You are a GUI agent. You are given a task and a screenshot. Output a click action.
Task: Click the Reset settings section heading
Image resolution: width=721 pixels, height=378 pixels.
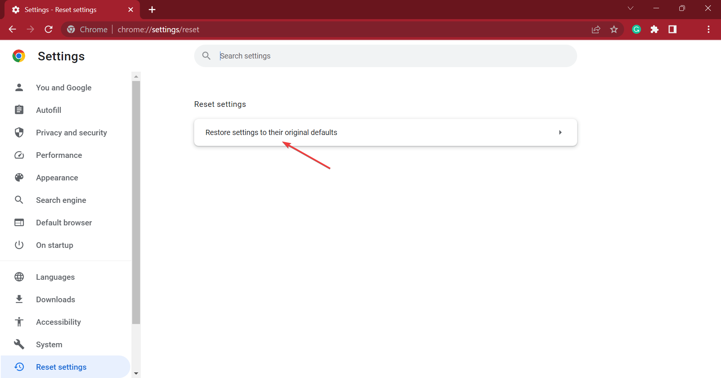coord(220,104)
